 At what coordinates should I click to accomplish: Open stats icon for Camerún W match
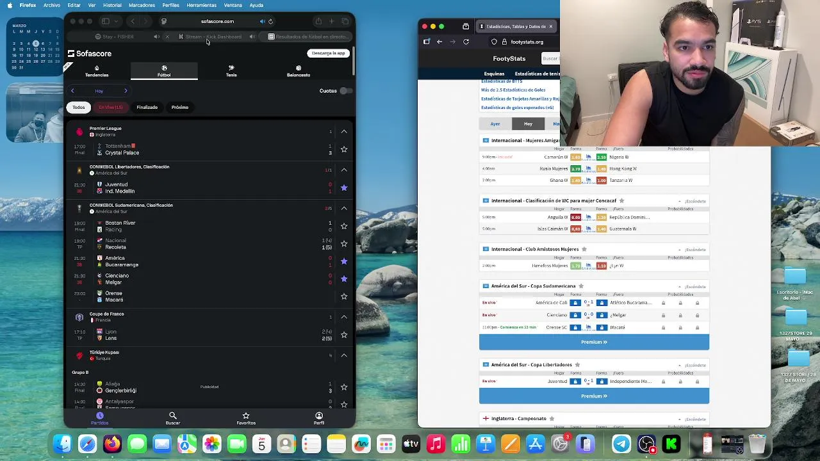click(588, 157)
